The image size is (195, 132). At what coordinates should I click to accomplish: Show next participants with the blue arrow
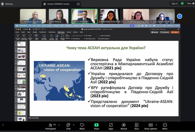pos(179,16)
